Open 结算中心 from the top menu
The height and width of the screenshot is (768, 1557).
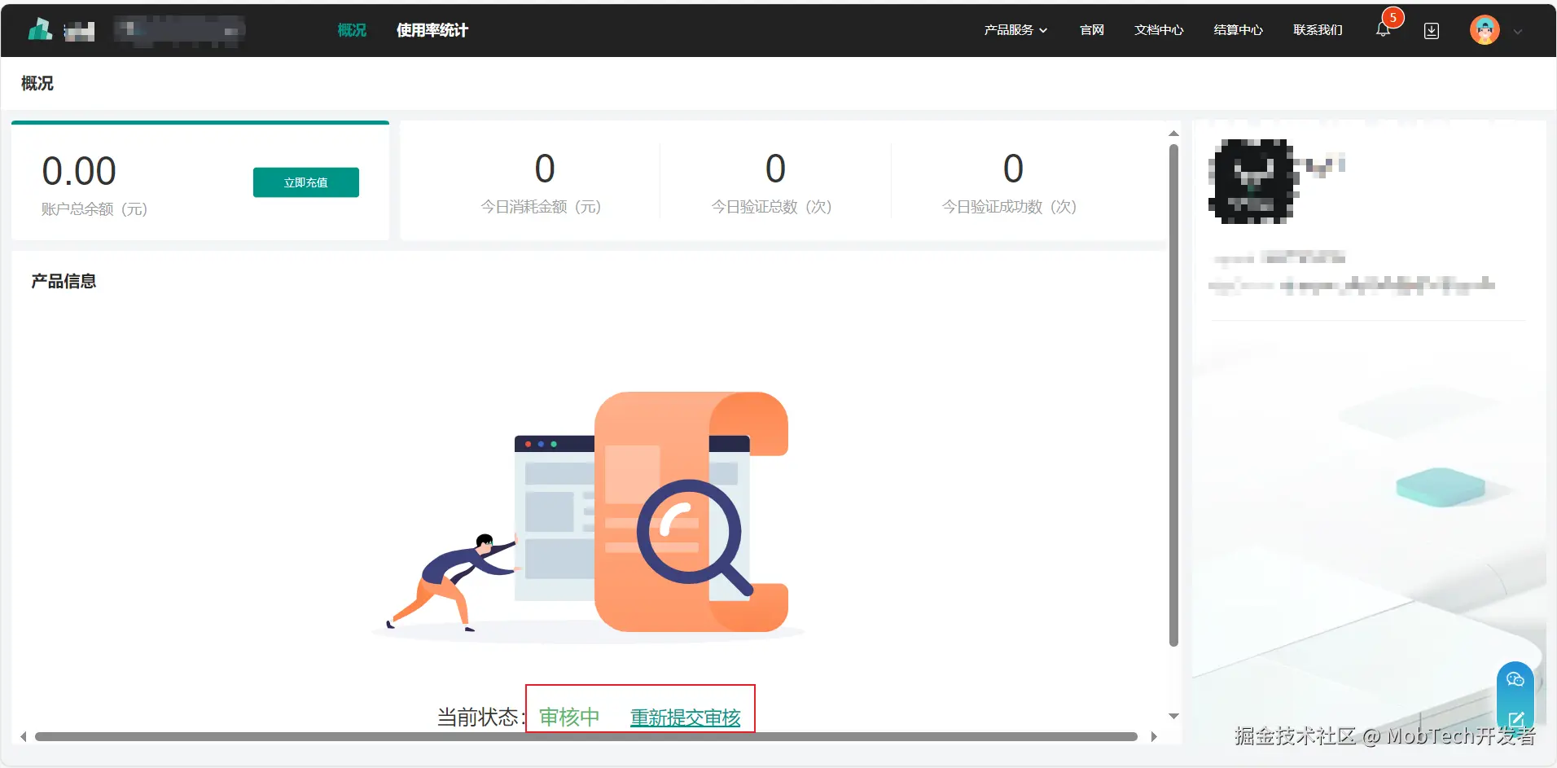pos(1238,30)
